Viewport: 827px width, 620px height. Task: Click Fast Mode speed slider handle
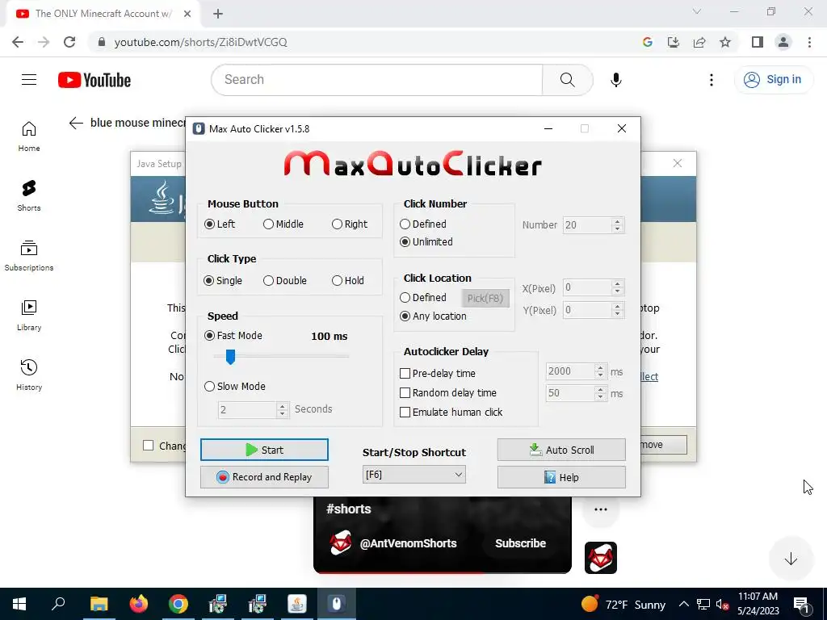coord(230,357)
